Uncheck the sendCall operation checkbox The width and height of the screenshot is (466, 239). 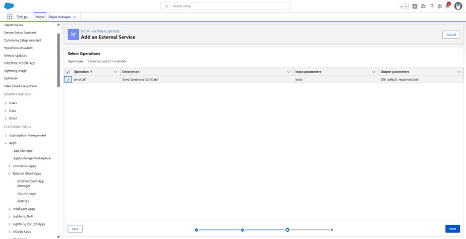pos(68,80)
